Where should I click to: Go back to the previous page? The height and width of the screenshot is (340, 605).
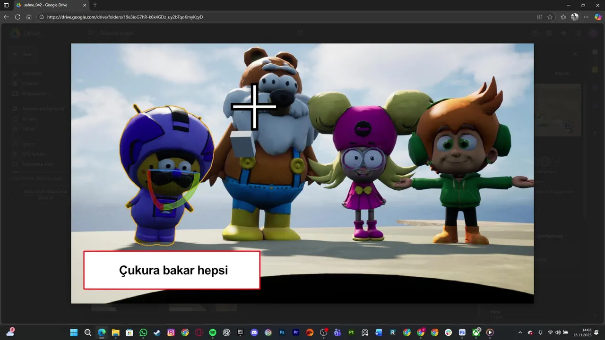coord(6,17)
